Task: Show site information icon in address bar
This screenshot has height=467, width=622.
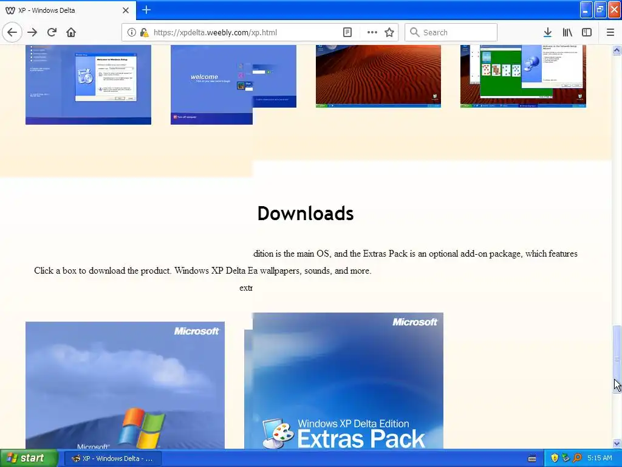Action: [132, 33]
